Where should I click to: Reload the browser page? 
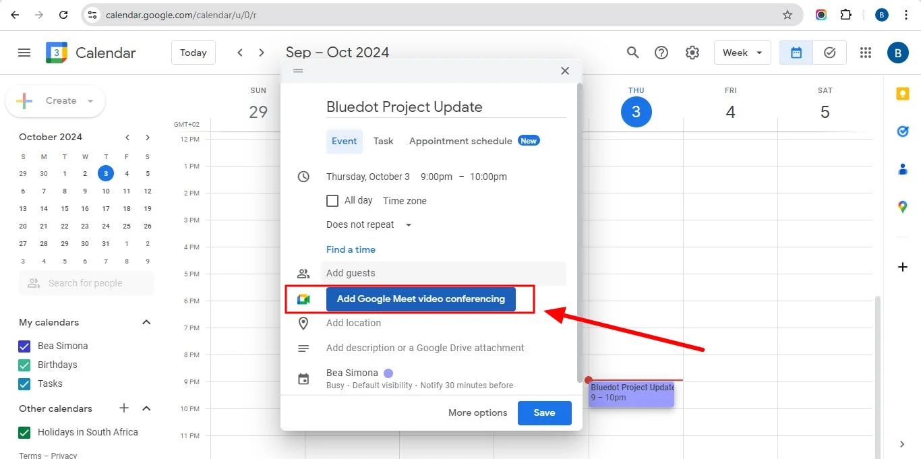(x=63, y=15)
